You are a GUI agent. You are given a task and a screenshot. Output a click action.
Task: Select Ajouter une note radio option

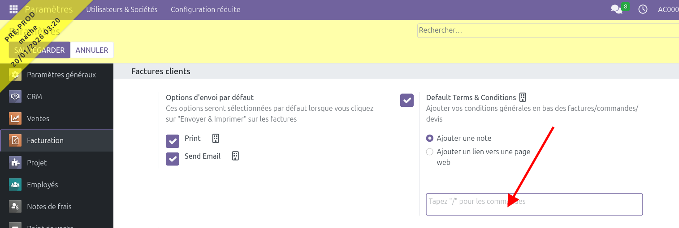pyautogui.click(x=430, y=139)
